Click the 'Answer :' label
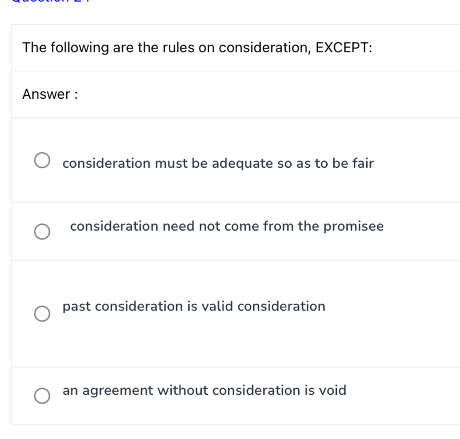460x439 pixels. pyautogui.click(x=50, y=94)
